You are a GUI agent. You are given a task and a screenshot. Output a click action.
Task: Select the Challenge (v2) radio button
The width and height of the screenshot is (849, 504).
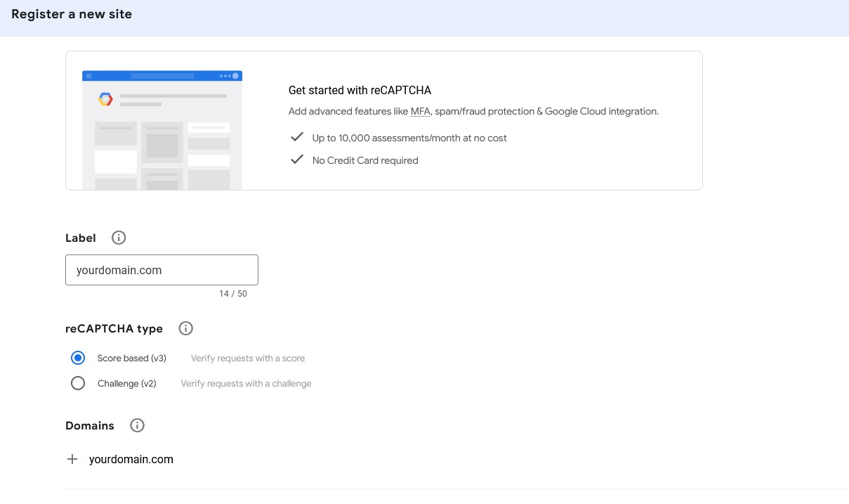[78, 383]
